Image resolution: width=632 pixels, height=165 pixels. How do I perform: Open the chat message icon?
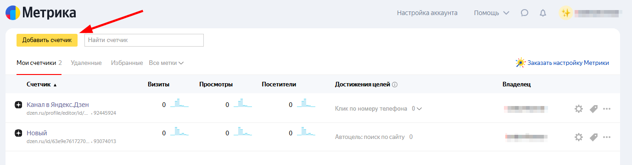pyautogui.click(x=525, y=13)
